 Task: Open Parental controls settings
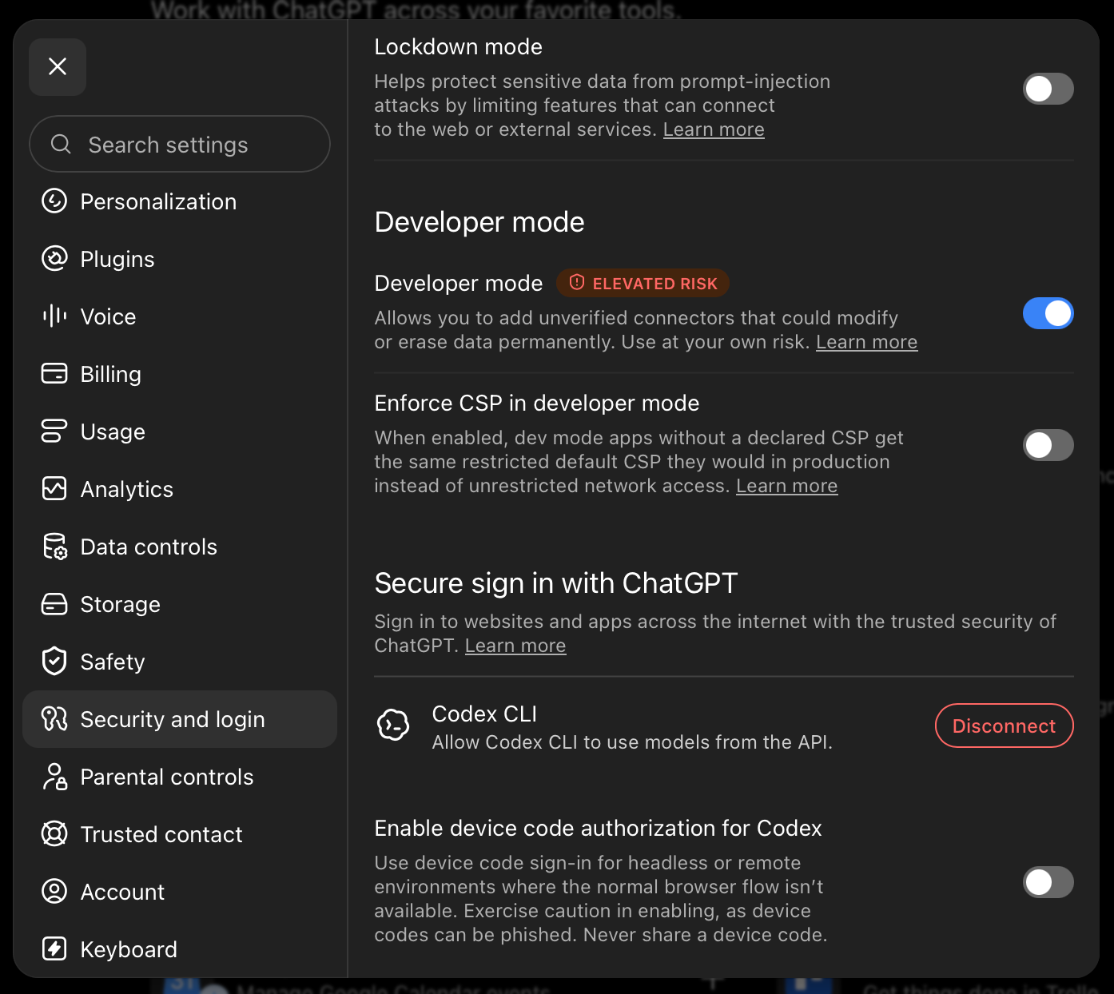180,777
